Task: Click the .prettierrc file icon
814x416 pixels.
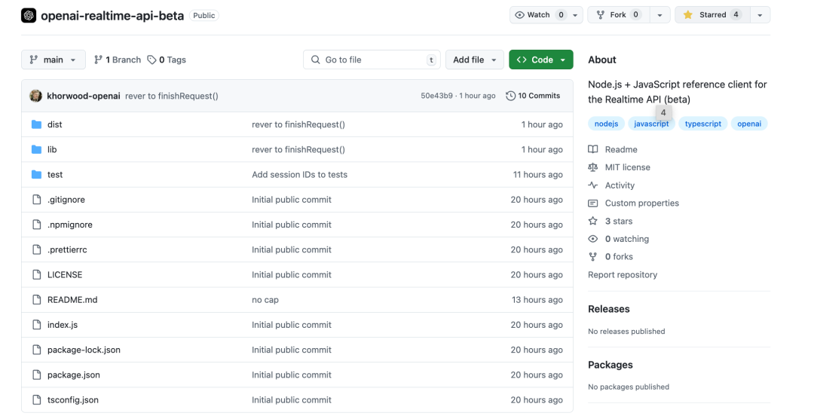Action: click(36, 249)
